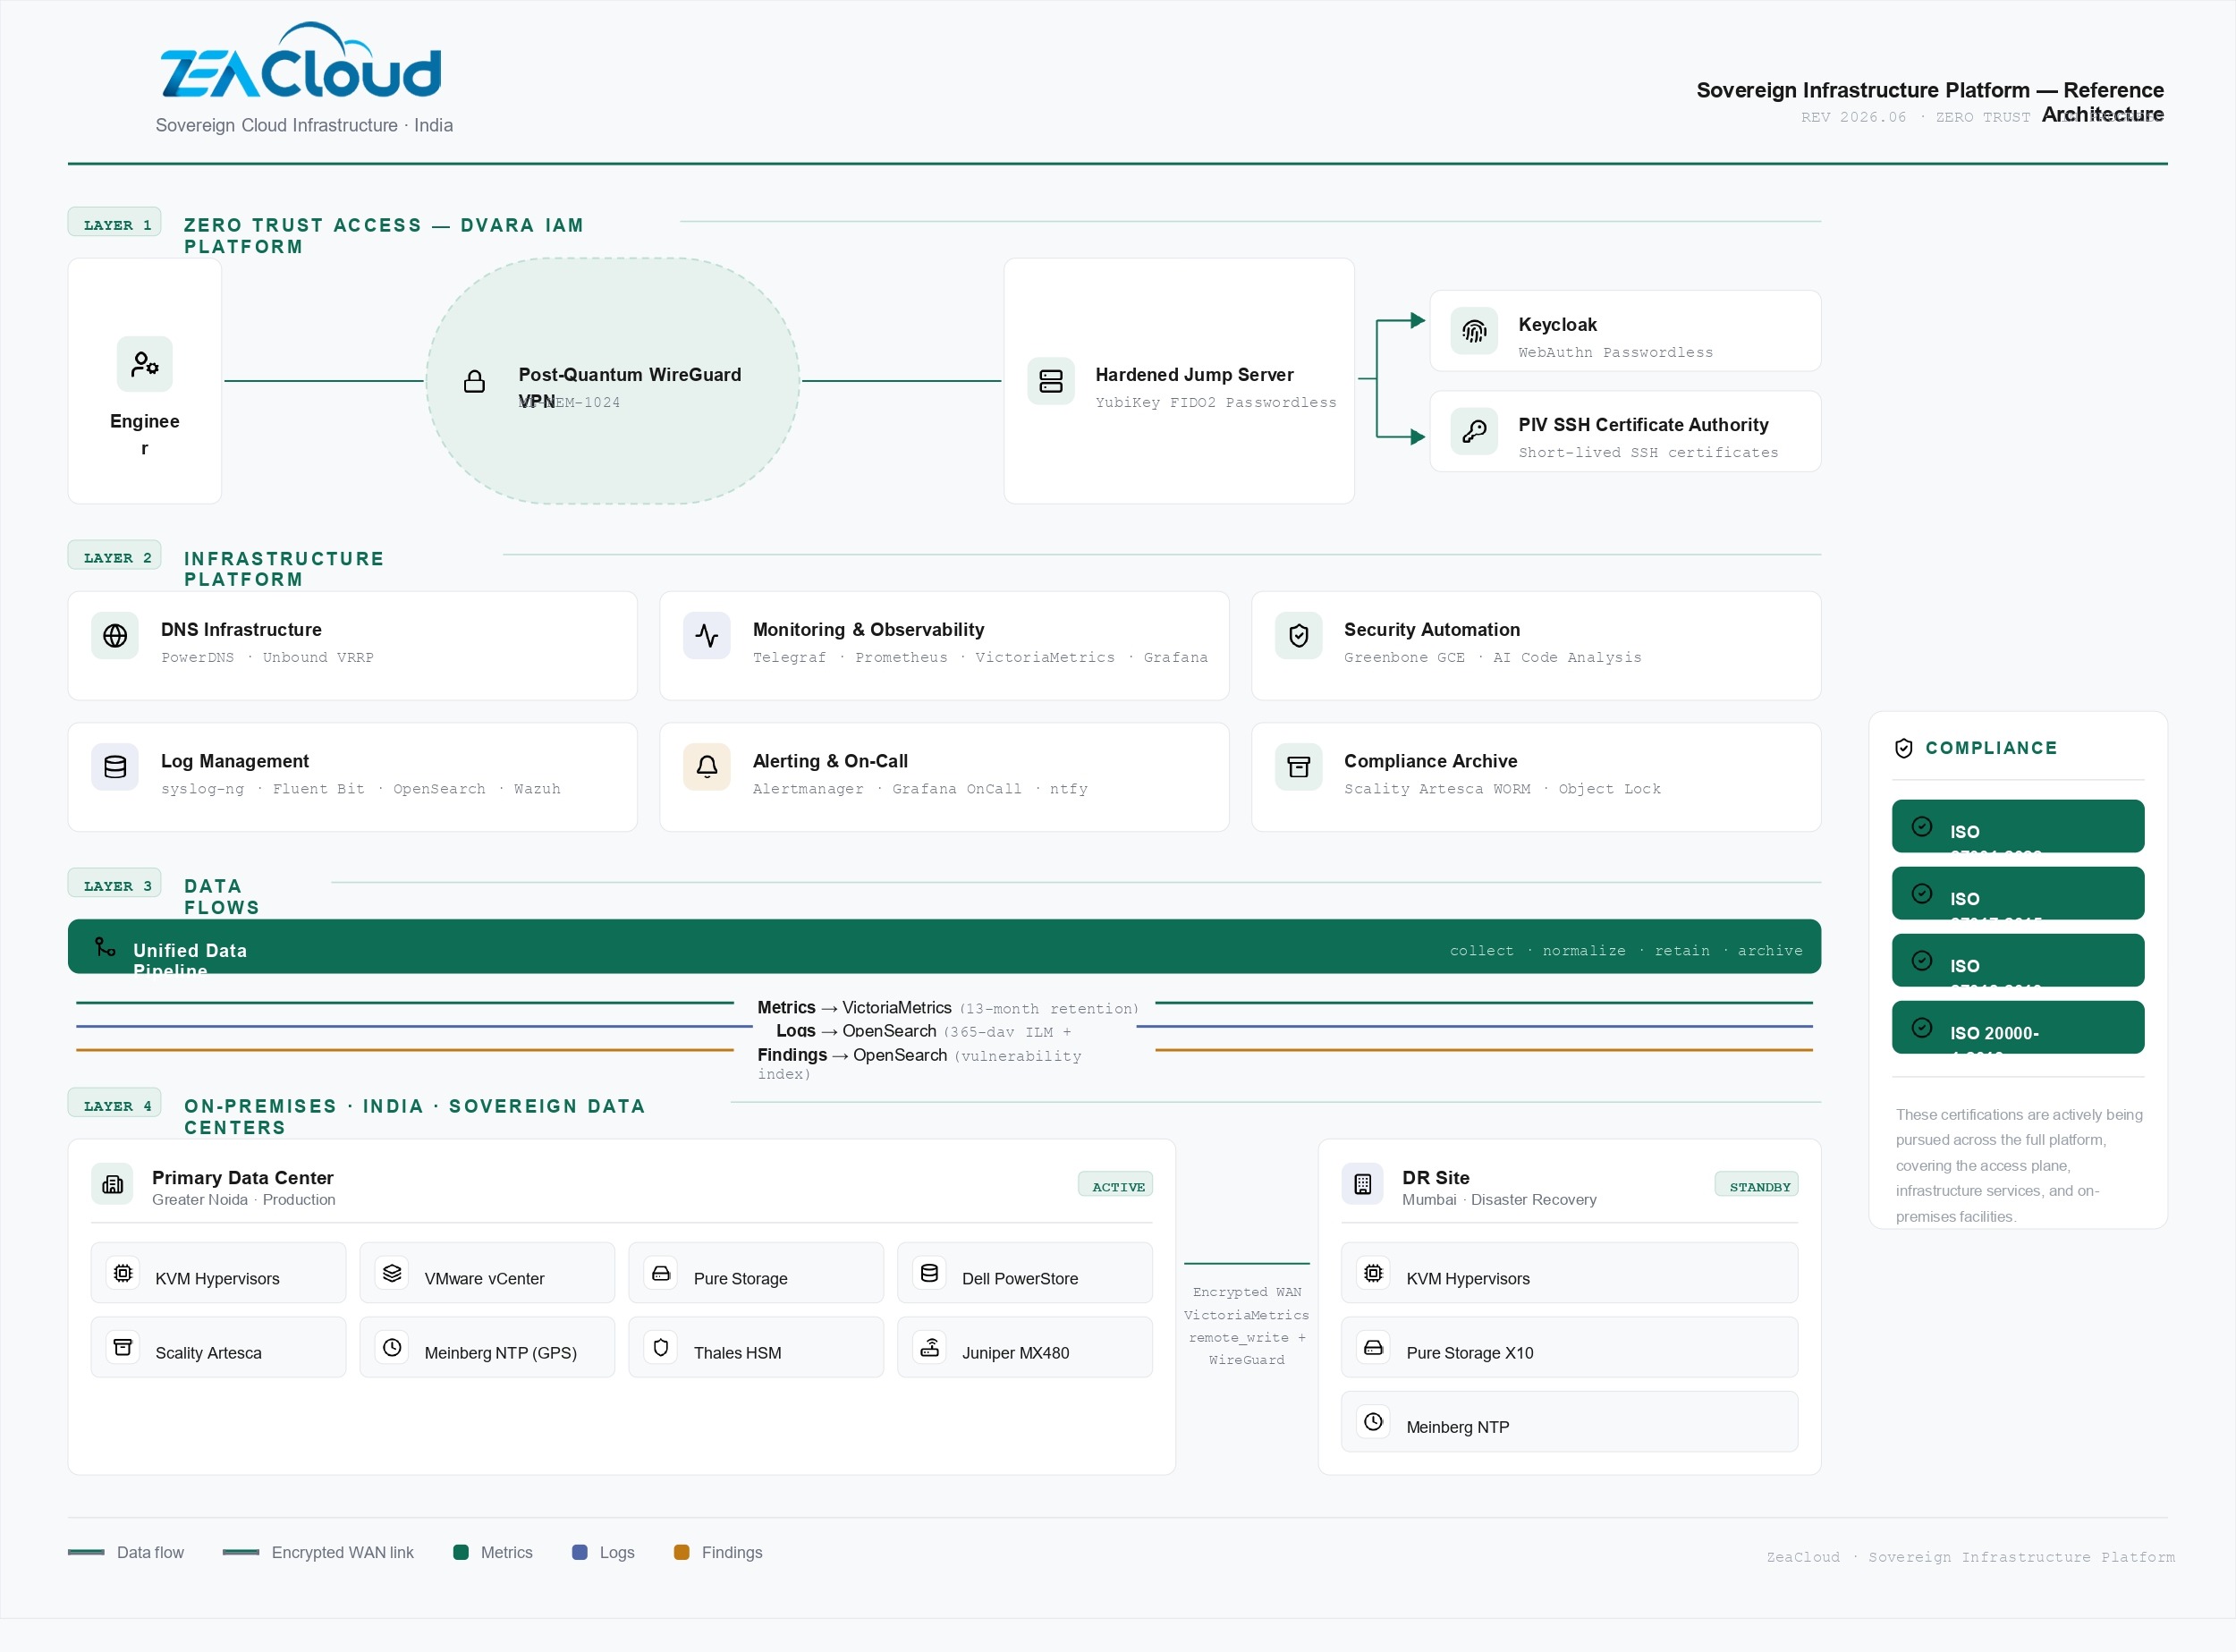The width and height of the screenshot is (2236, 1652).
Task: Click 'Findings → OpenSearch' flow label
Action: point(852,1055)
